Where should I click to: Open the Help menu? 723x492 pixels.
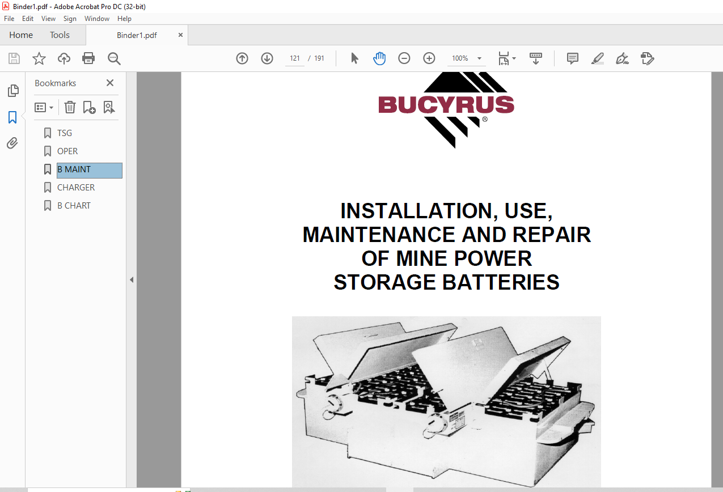coord(124,19)
